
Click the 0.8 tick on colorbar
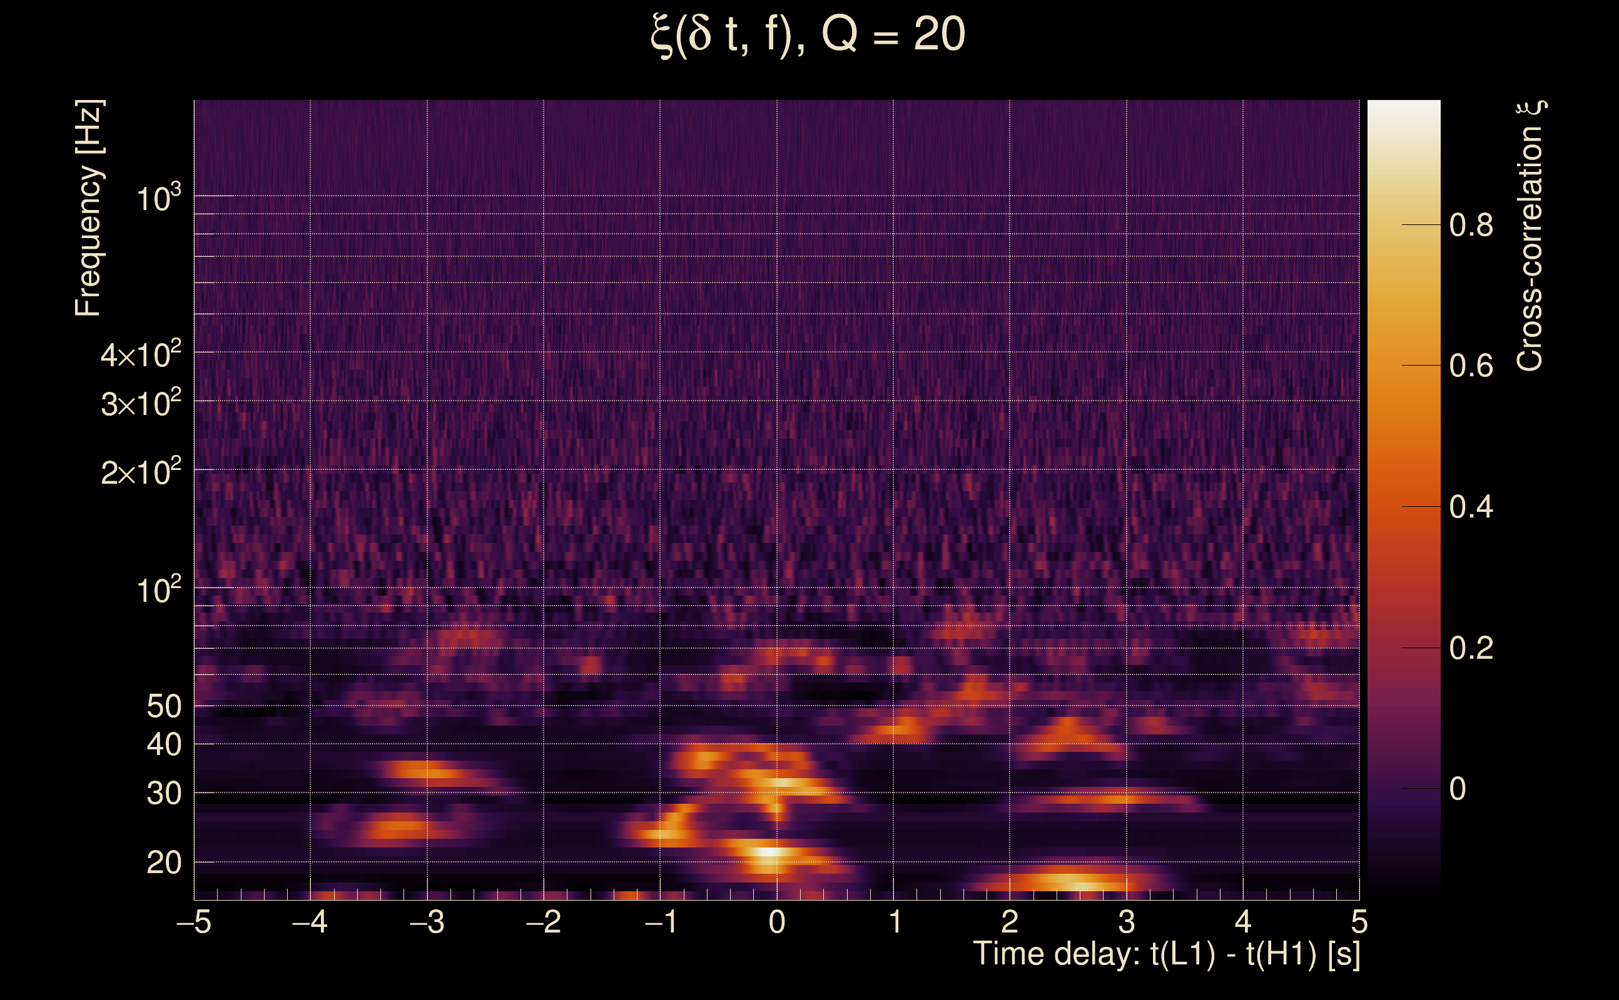coord(1471,226)
